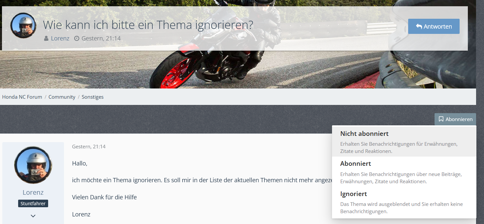Open the Gestern, 21:14 header timestamp
Viewport: 484px width, 224px height.
(x=101, y=38)
